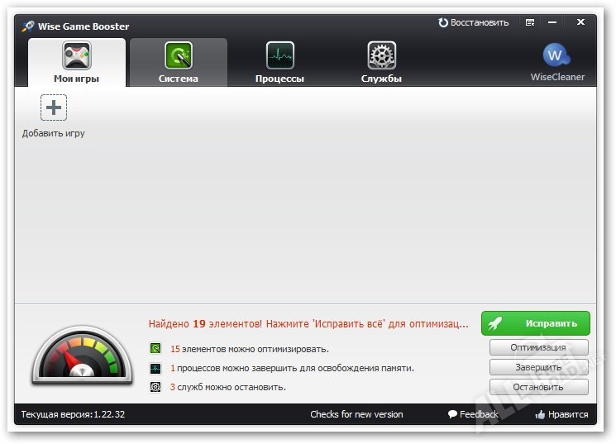Click the processes status icon in summary
Viewport: 616px width, 444px height.
[x=155, y=368]
